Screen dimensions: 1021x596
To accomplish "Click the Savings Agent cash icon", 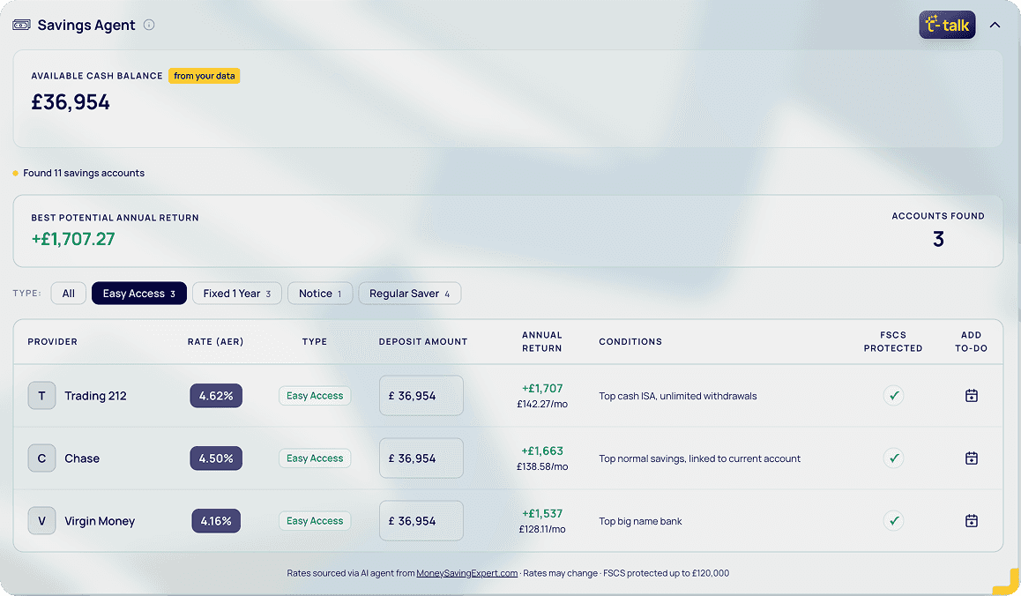I will pos(21,25).
